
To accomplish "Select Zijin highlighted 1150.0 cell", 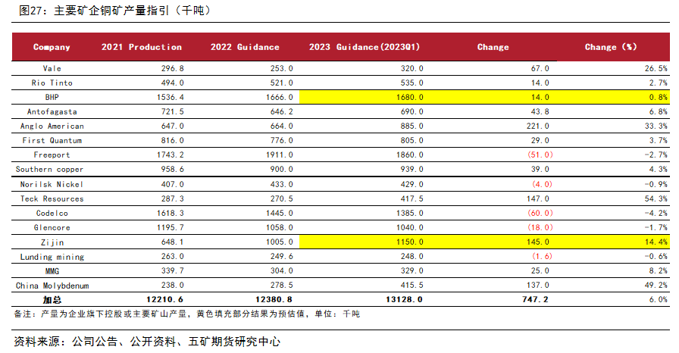I will tap(410, 242).
